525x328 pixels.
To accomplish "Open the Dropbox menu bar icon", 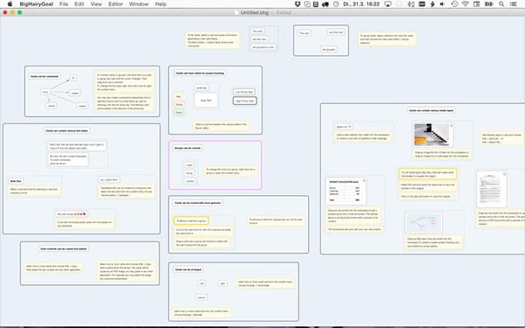I will [x=297, y=4].
